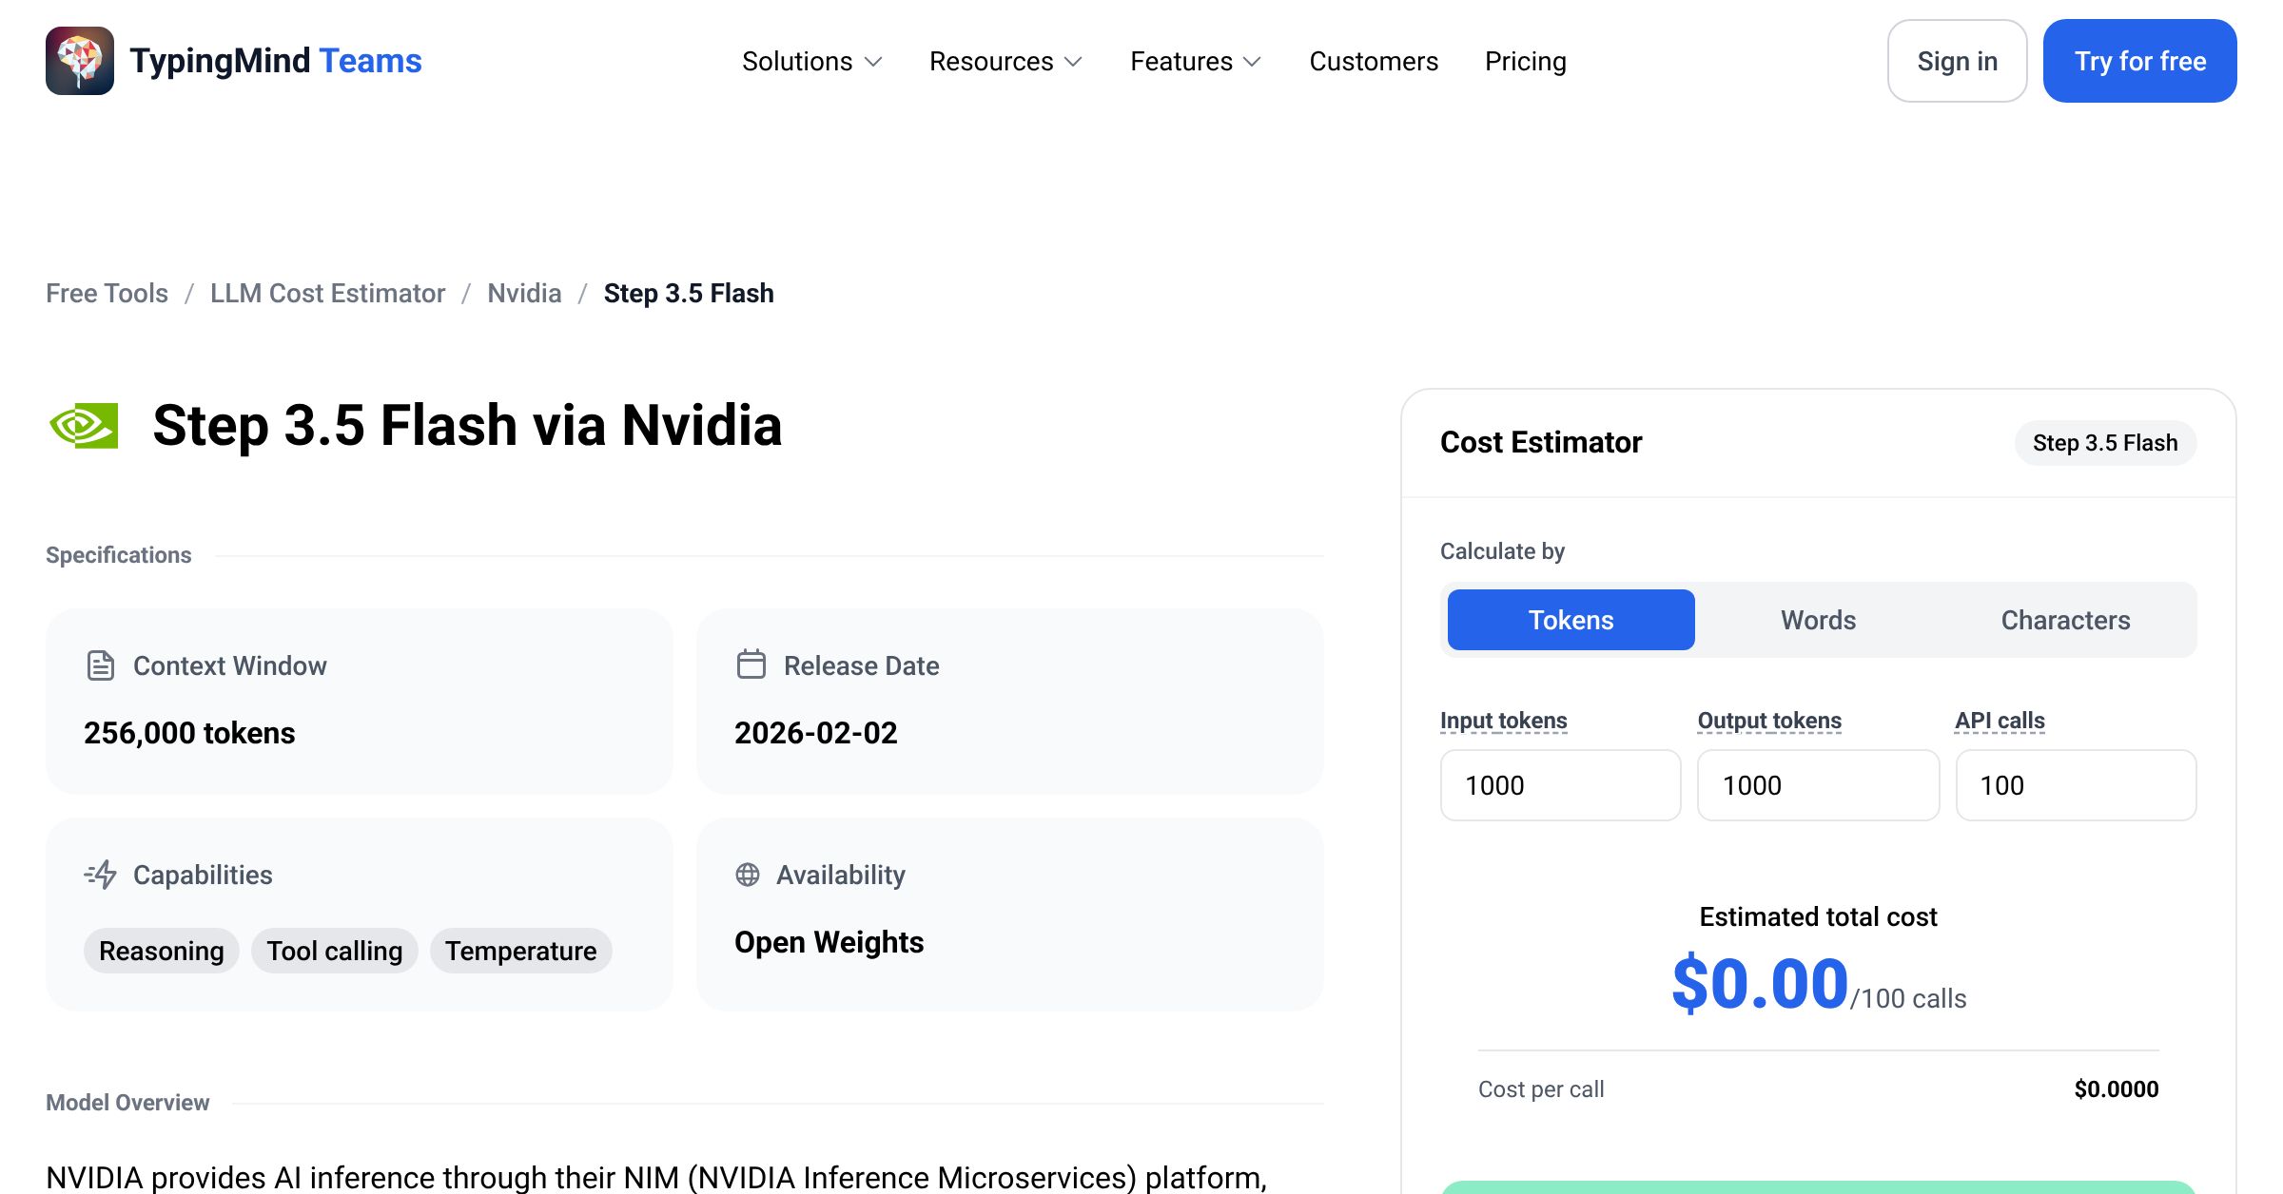The width and height of the screenshot is (2283, 1194).
Task: Expand the Resources dropdown menu
Action: (1006, 61)
